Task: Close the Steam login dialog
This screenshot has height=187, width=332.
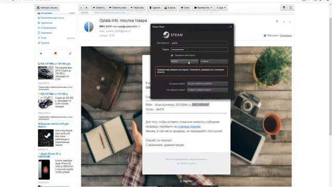Action: 231,26
